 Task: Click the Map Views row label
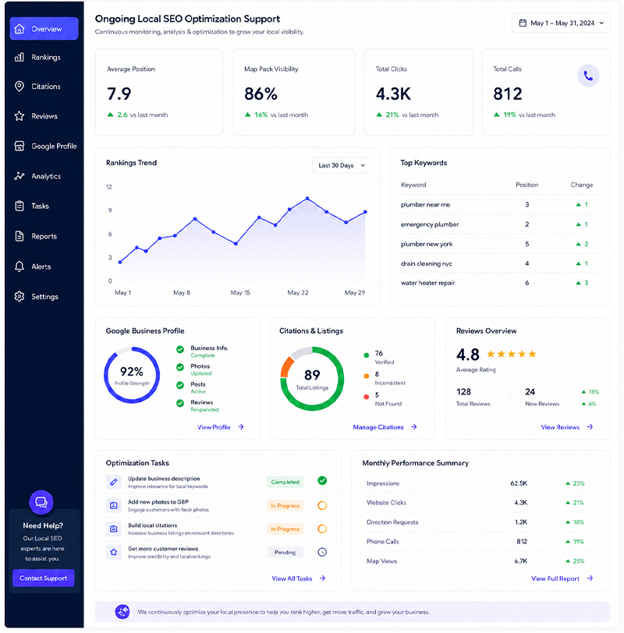(381, 561)
